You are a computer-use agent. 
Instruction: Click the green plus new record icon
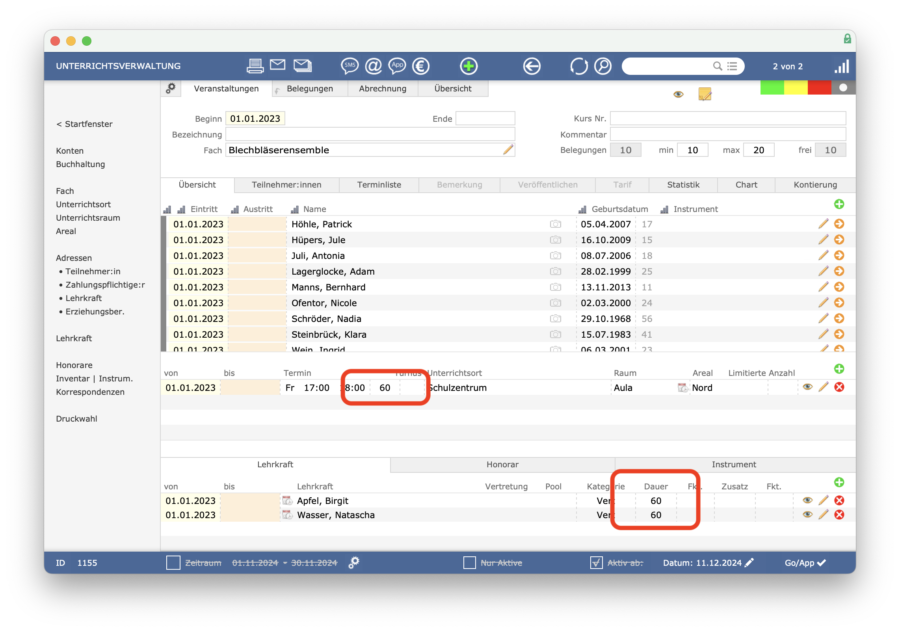tap(469, 66)
